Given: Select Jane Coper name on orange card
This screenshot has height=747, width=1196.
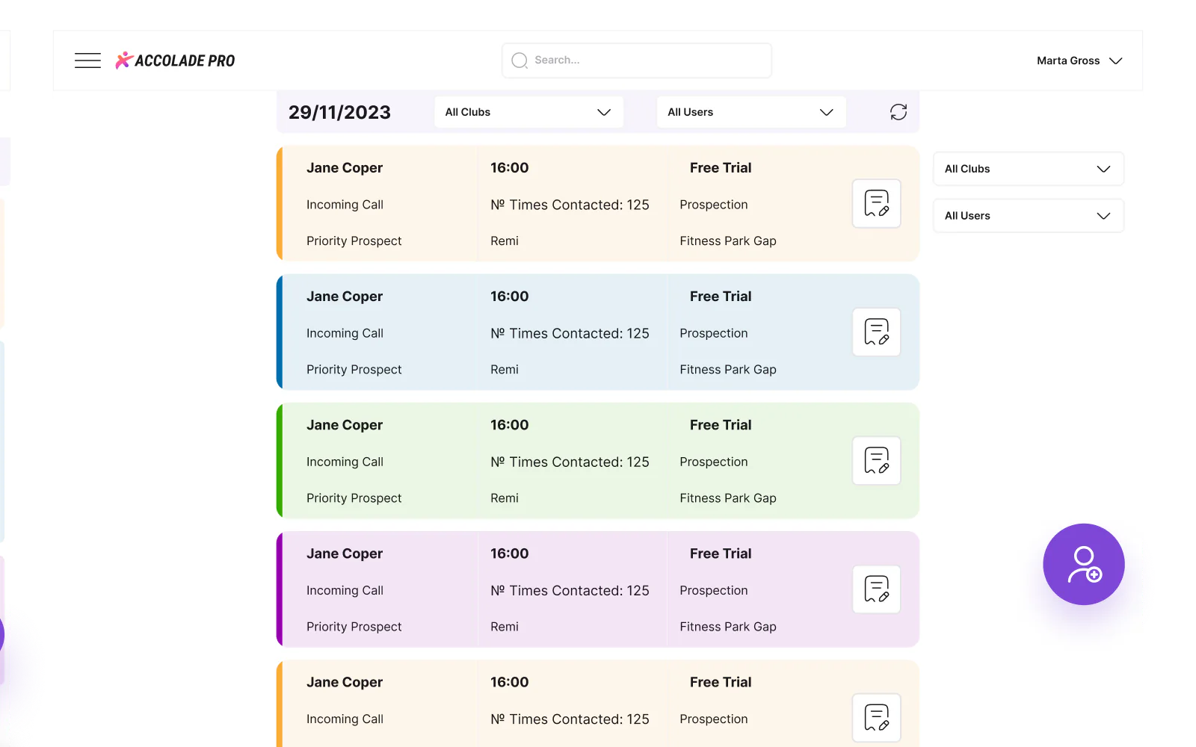Looking at the screenshot, I should tap(345, 168).
